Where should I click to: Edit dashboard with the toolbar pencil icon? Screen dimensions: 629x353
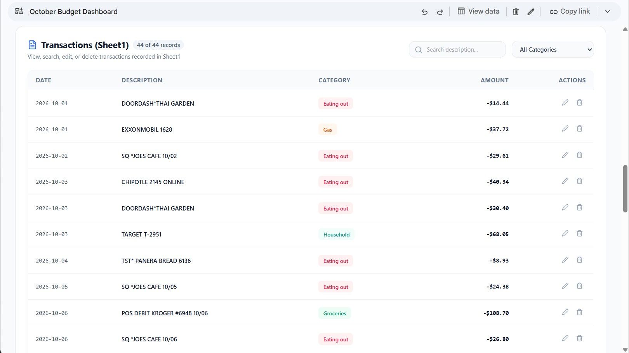tap(531, 12)
